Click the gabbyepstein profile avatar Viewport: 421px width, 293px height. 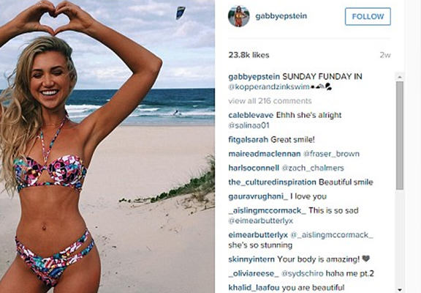pos(239,16)
